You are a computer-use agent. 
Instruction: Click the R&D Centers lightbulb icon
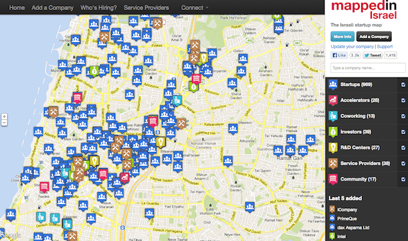pyautogui.click(x=333, y=147)
